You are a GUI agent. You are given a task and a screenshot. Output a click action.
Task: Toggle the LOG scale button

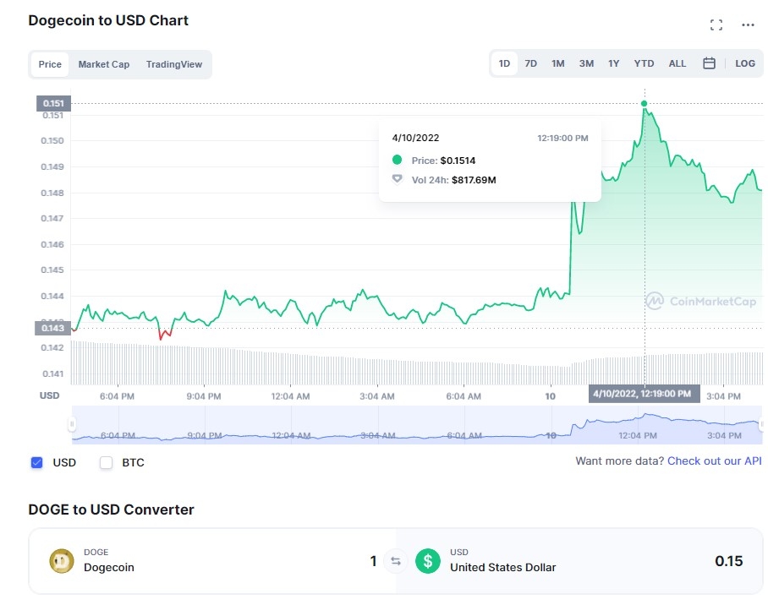tap(744, 63)
